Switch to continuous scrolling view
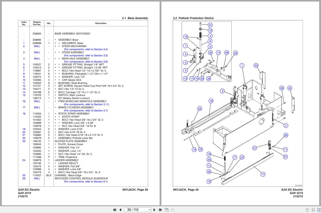 coord(313,210)
